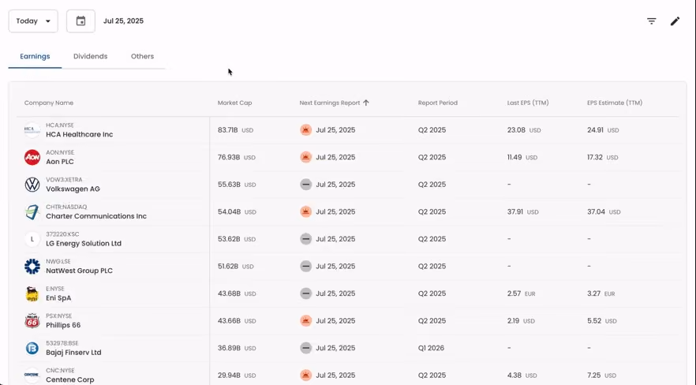Open Phillips 66 company name
696x385 pixels.
pyautogui.click(x=63, y=325)
